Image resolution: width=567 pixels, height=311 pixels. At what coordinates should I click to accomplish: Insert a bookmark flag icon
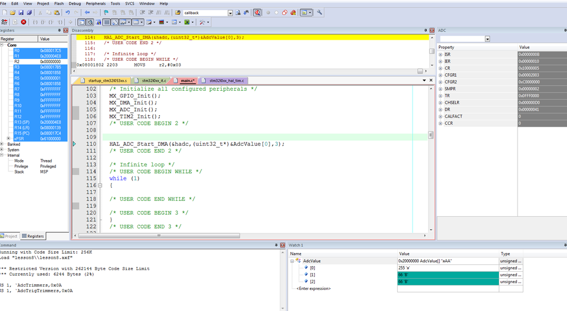[106, 12]
